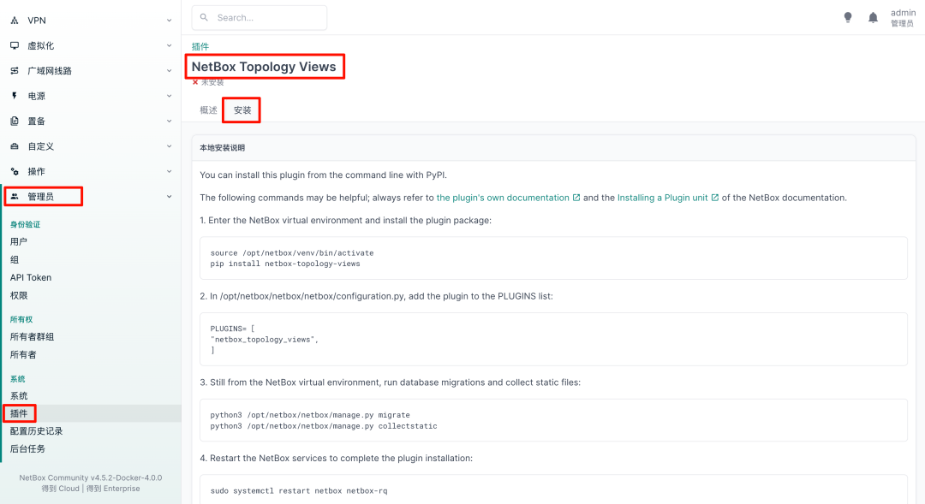The width and height of the screenshot is (925, 504).
Task: Open 组 in the sidebar
Action: click(15, 259)
